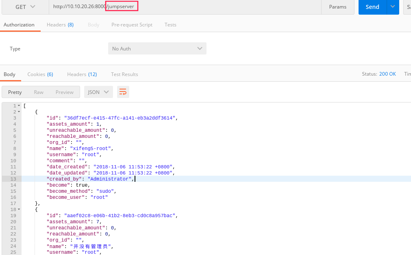Select the Preview response view

64,92
